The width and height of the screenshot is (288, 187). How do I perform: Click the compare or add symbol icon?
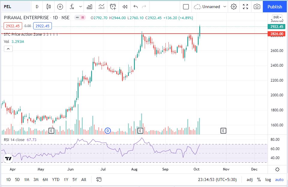point(60,7)
